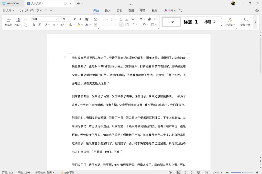
Task: Apply the 标题 1 heading style
Action: (x=190, y=22)
